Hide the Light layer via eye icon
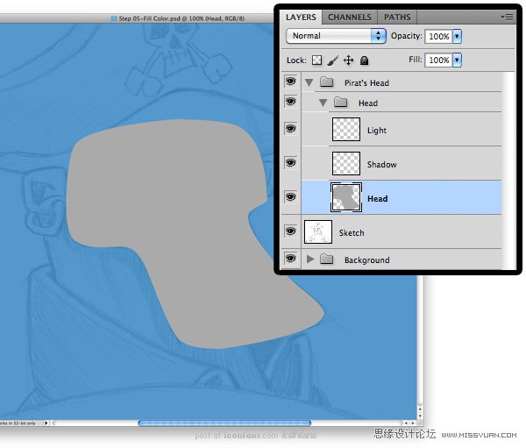 point(290,130)
